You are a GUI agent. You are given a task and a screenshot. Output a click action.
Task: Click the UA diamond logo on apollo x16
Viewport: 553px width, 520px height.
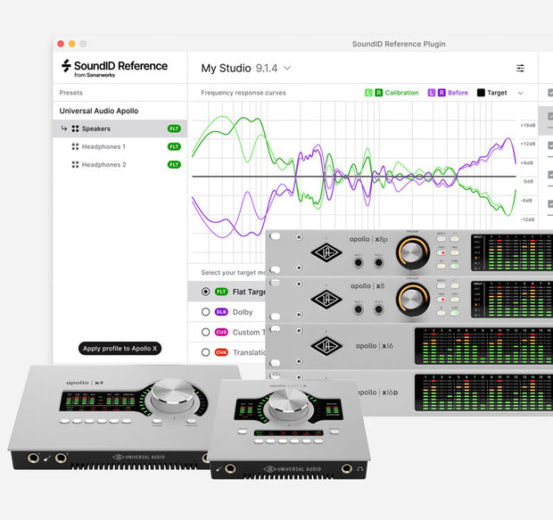pos(326,346)
